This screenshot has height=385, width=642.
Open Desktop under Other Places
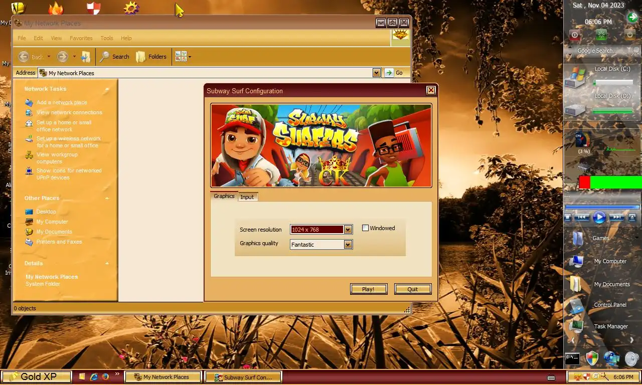click(46, 212)
